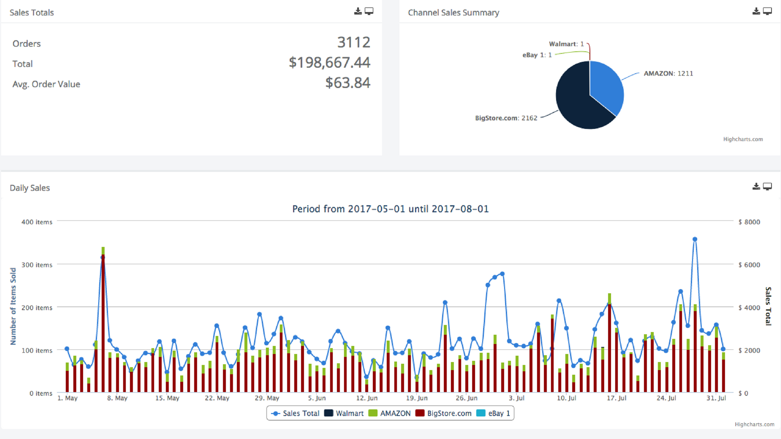Download the Daily Sales chart

click(x=756, y=186)
